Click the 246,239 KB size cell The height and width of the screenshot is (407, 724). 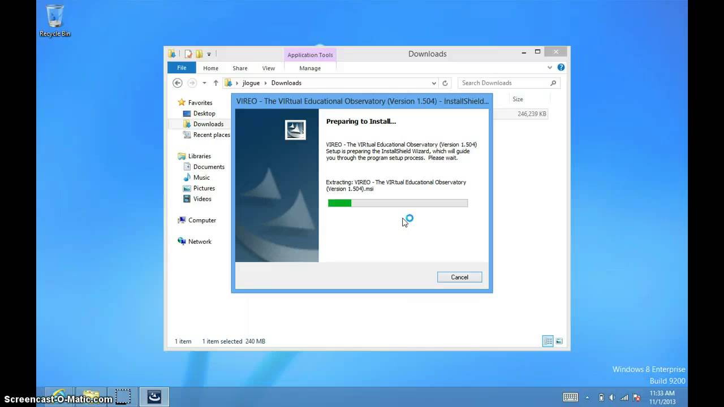click(532, 114)
